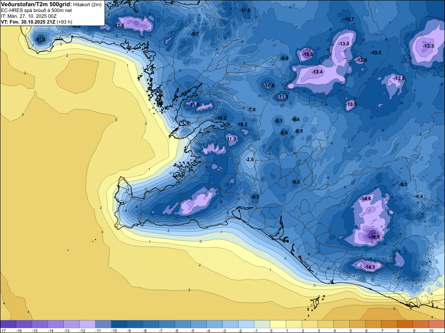
Task: Click the -9.2 temperature label
Action: pos(295,181)
